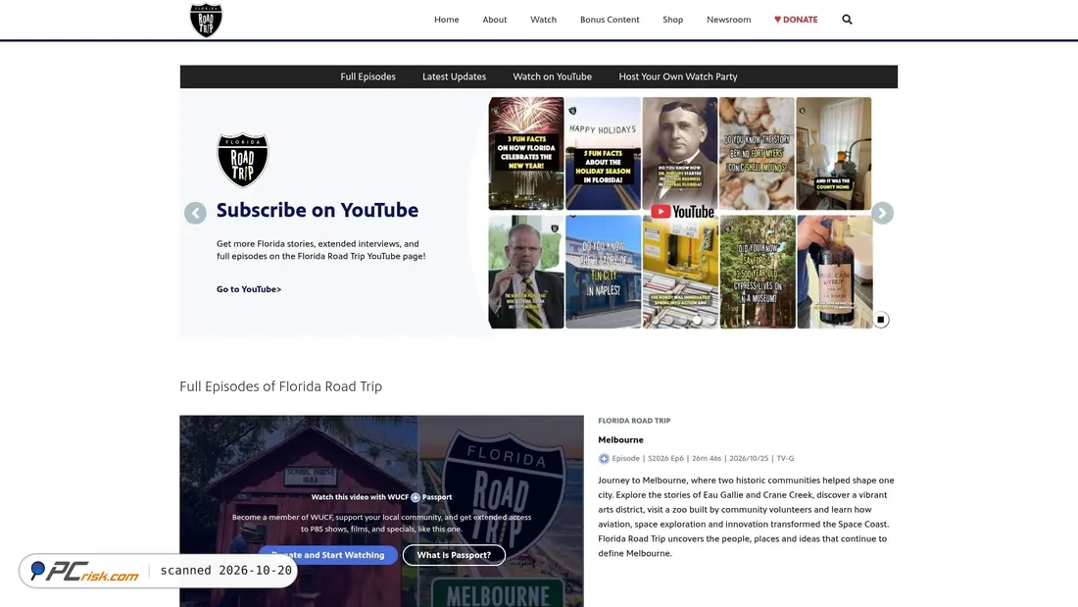Open the Tin City in Naples thumbnail

603,272
